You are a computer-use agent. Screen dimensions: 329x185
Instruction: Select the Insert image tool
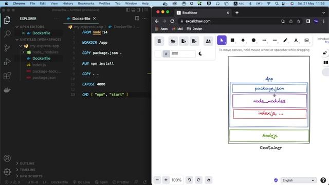click(x=306, y=40)
